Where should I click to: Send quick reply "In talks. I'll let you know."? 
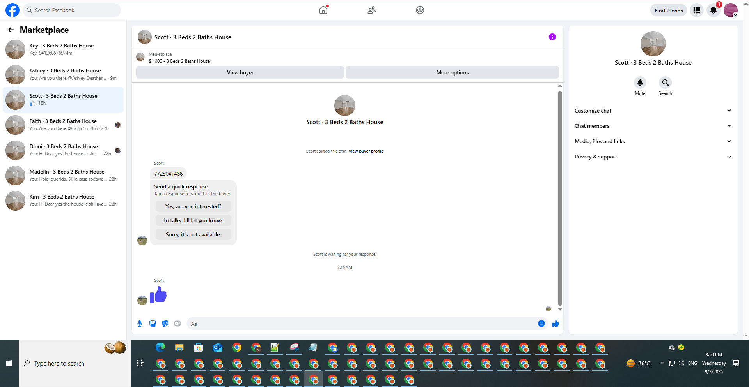coord(193,220)
